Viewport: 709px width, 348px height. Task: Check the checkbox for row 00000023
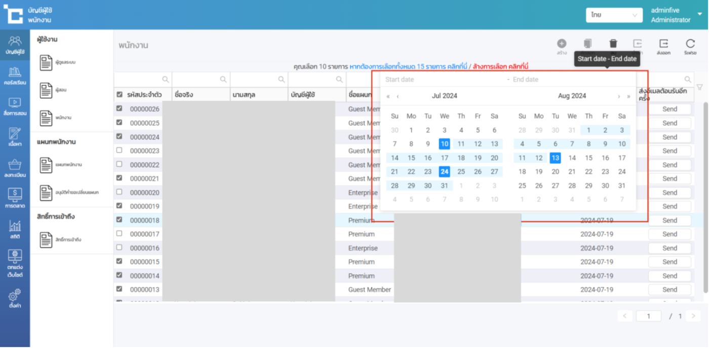[120, 151]
